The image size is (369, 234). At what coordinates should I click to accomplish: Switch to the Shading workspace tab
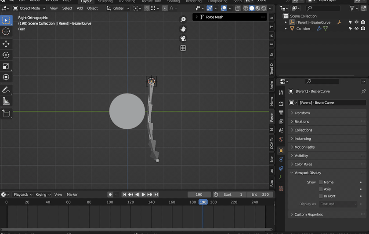click(174, 1)
